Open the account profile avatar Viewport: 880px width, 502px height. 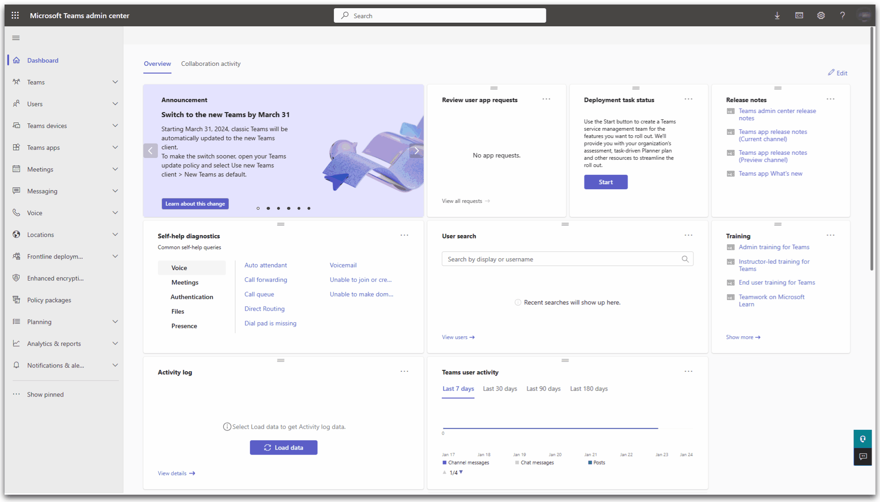click(x=864, y=15)
